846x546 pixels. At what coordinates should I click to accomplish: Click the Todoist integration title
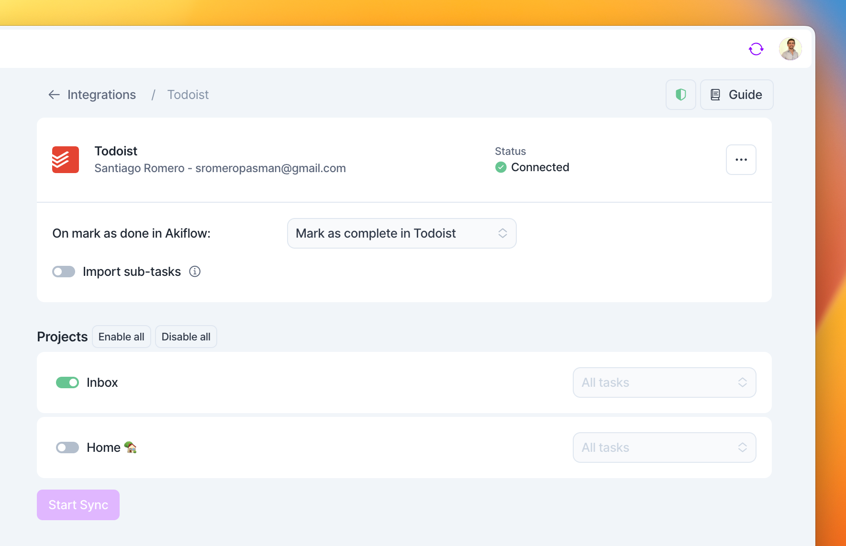coord(116,151)
